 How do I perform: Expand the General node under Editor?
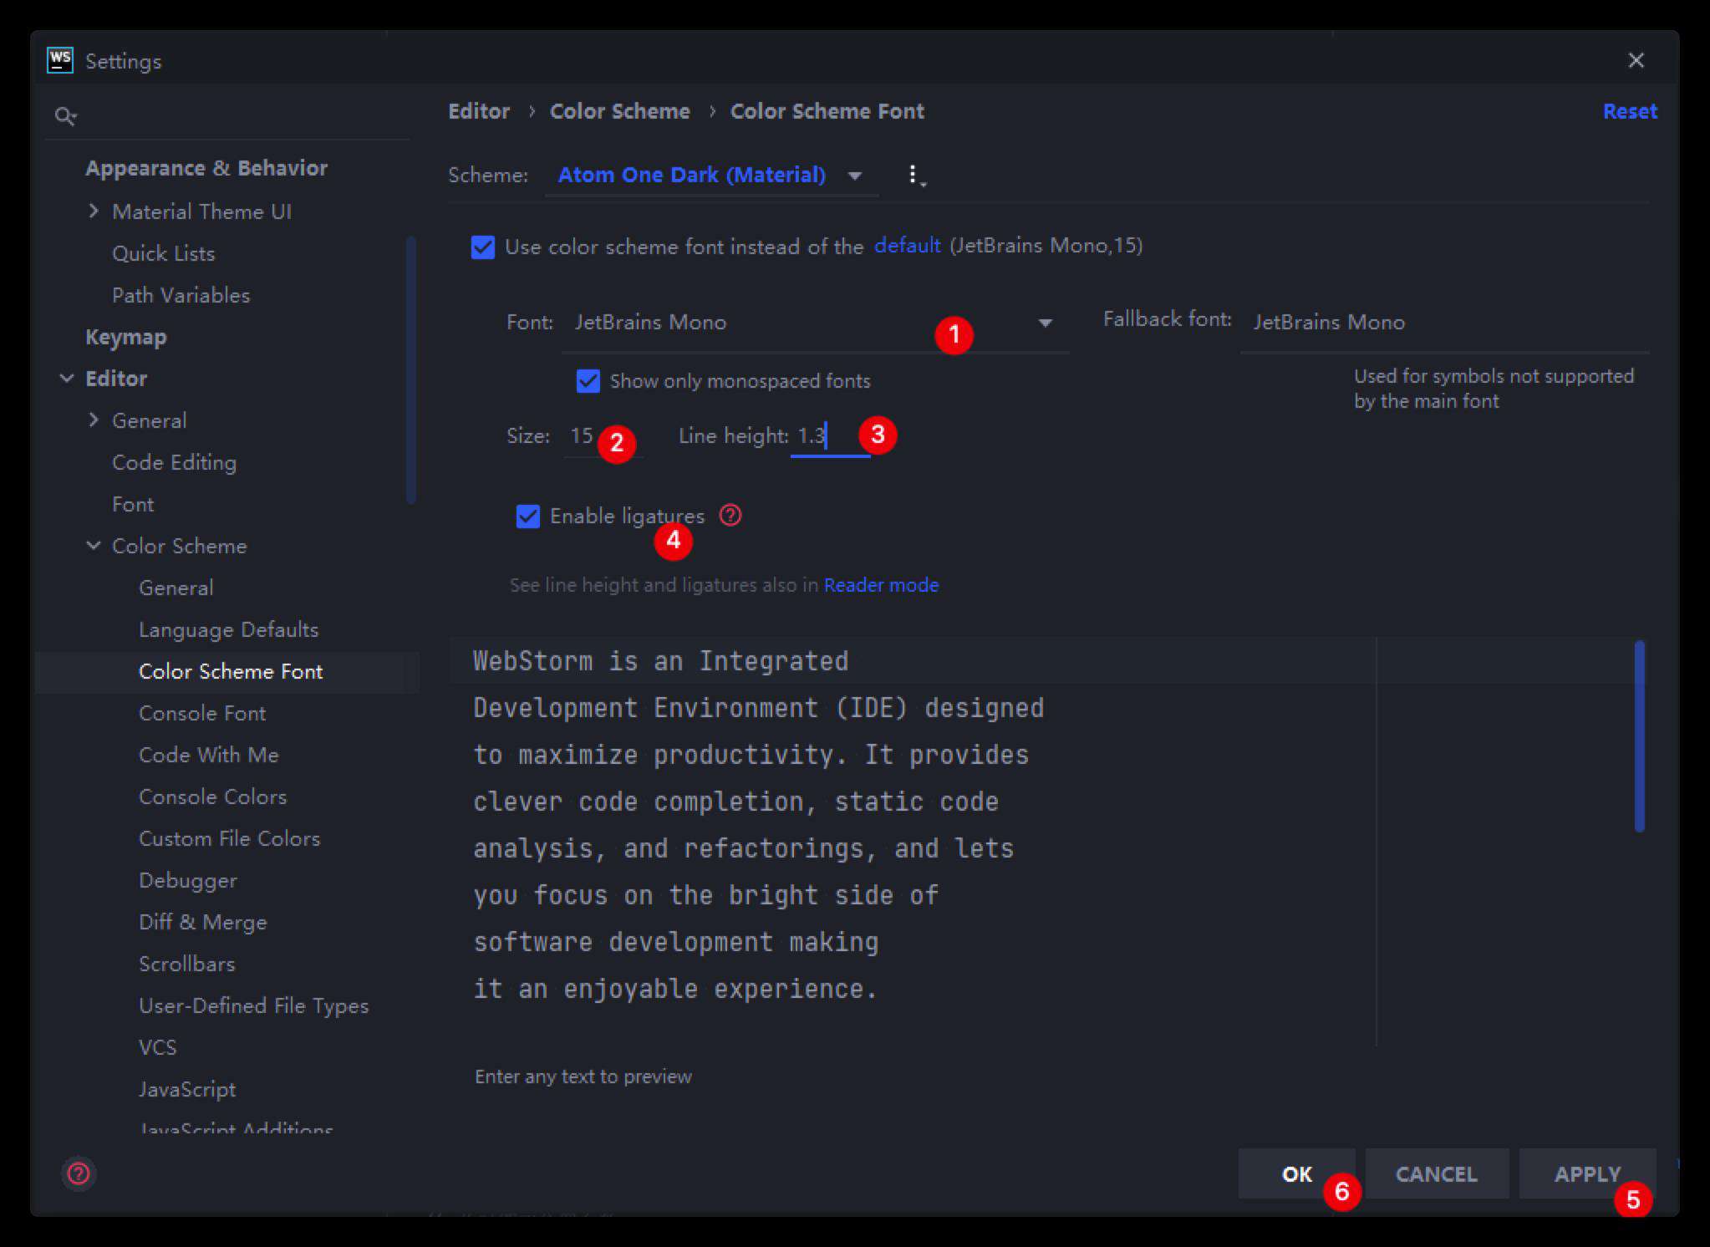(94, 420)
